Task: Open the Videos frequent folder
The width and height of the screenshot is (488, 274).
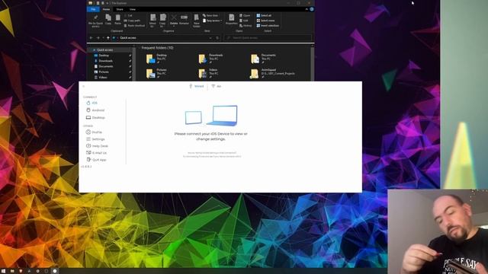Action: coord(208,73)
